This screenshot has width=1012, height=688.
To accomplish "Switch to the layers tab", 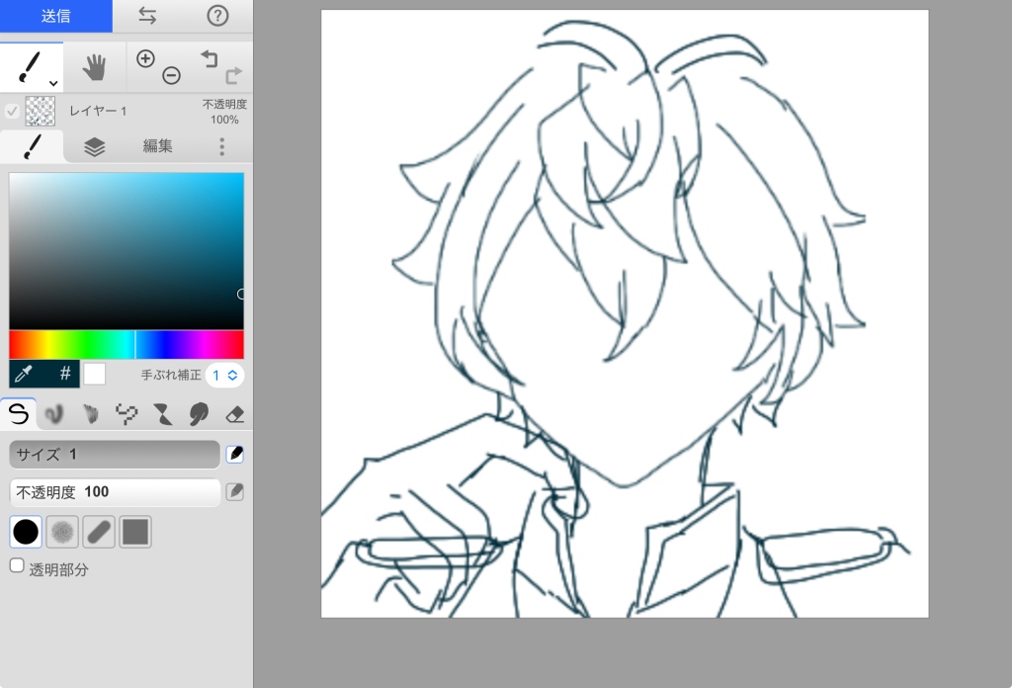I will (94, 146).
